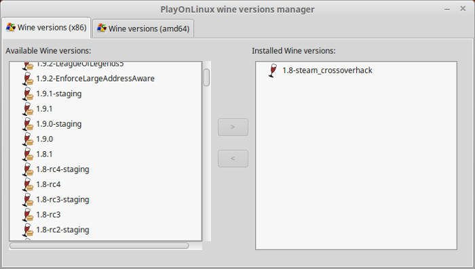Close the wine versions manager window
Viewport: 475px width, 269px height.
(x=463, y=9)
